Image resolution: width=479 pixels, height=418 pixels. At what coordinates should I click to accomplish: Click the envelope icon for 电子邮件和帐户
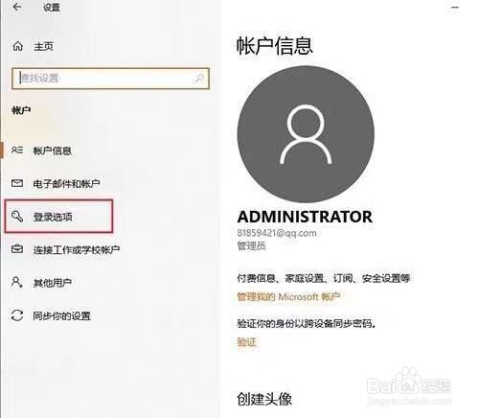[17, 183]
